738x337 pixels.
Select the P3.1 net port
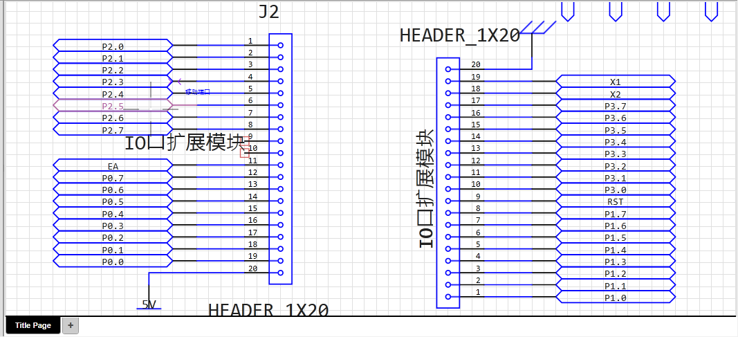coord(616,177)
